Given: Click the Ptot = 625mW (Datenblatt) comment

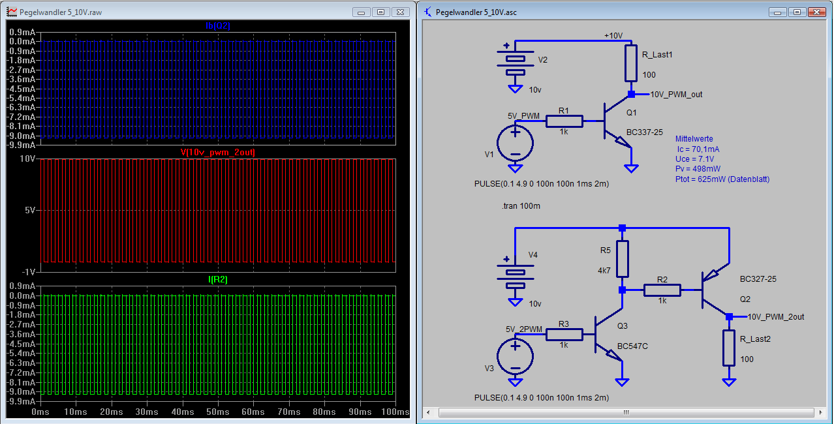Looking at the screenshot, I should 722,179.
